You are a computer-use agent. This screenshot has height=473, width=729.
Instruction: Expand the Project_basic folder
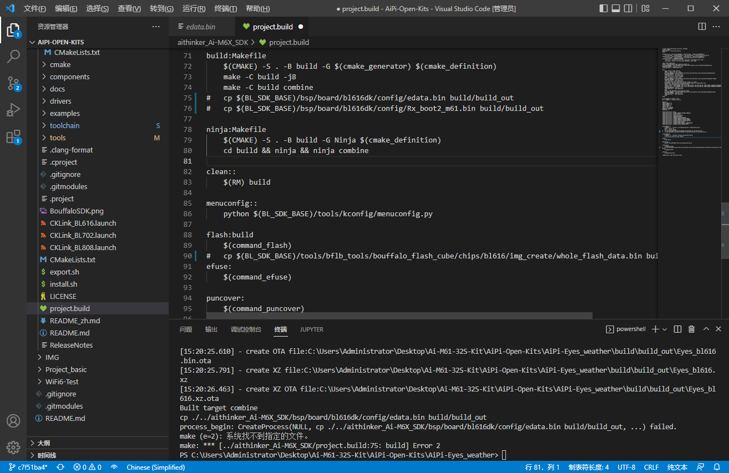98,369
